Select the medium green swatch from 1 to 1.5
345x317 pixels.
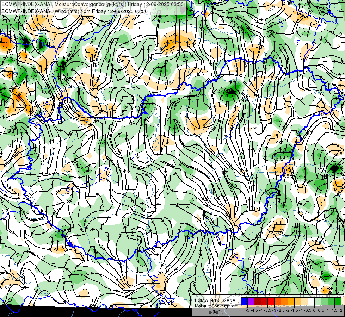click(331, 301)
